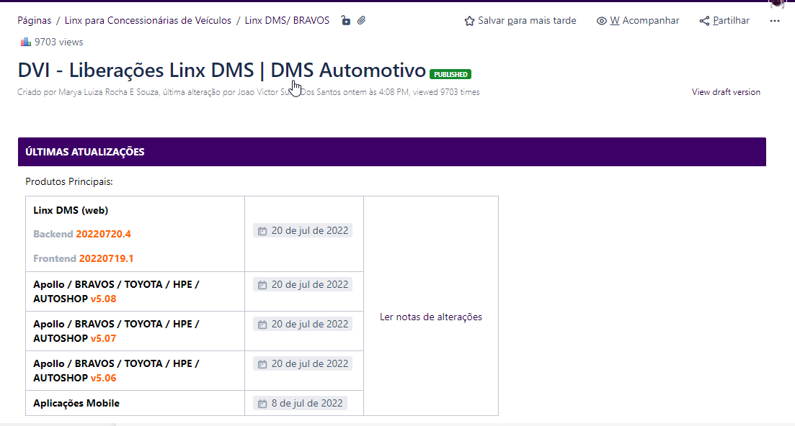
Task: Open Linx para Concessionárias de Veículos breadcrumb
Action: (x=148, y=21)
